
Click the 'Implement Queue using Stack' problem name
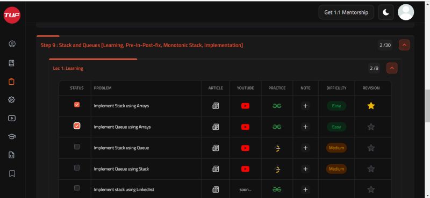coord(121,169)
